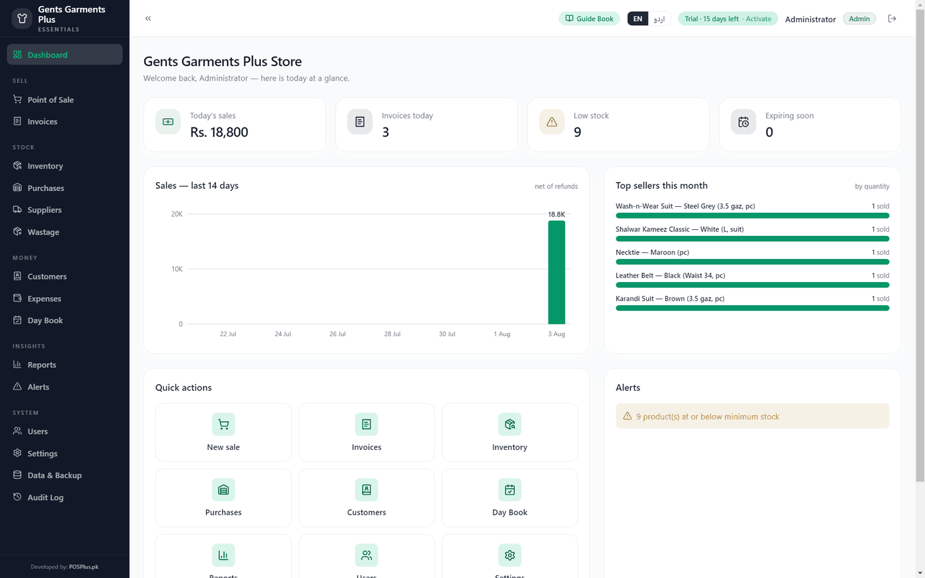Click the Expenses wallet icon in the sidebar

17,299
